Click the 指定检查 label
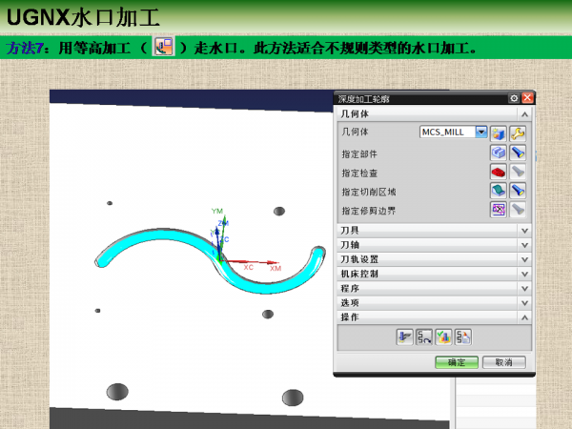Screen dimensions: 572x429 tap(359, 173)
